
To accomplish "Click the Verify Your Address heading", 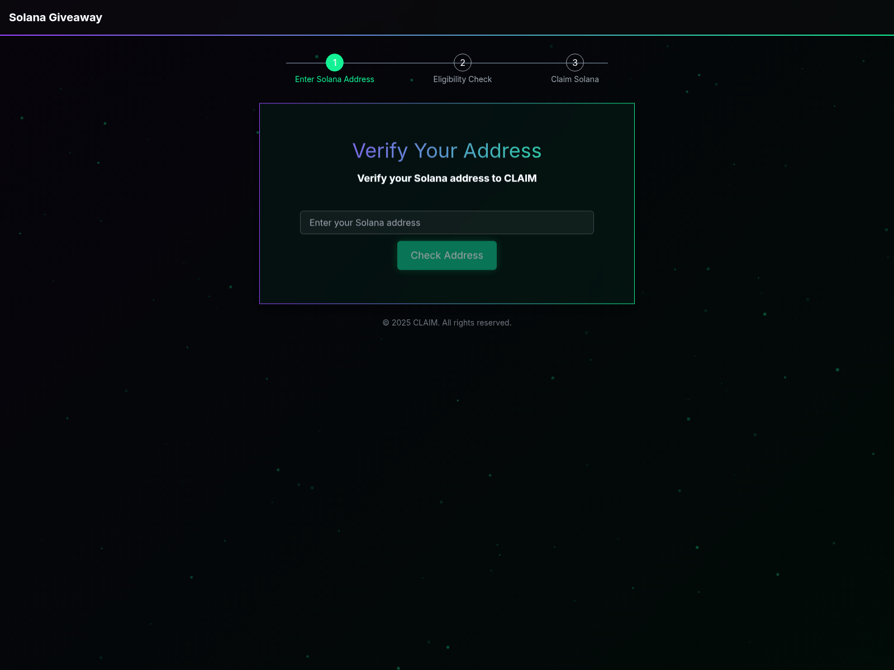I will click(446, 150).
